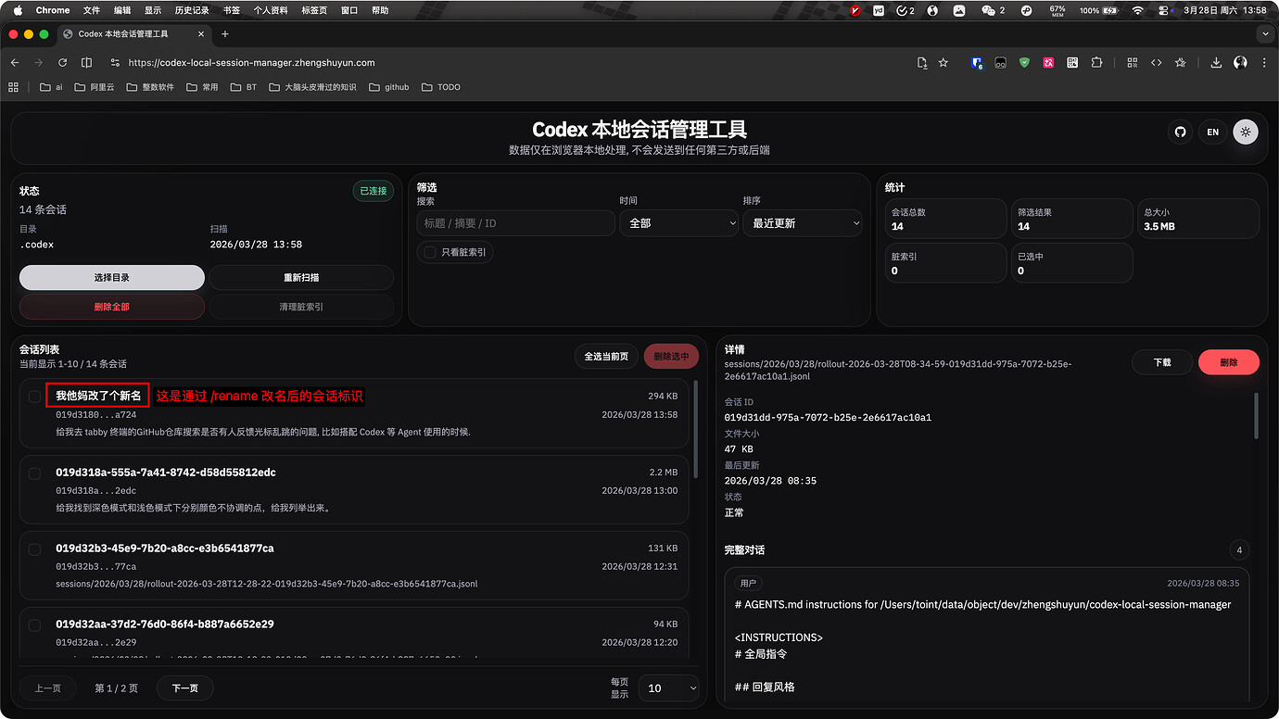The image size is (1279, 719).
Task: Open Chrome profile avatar
Action: coord(1240,63)
